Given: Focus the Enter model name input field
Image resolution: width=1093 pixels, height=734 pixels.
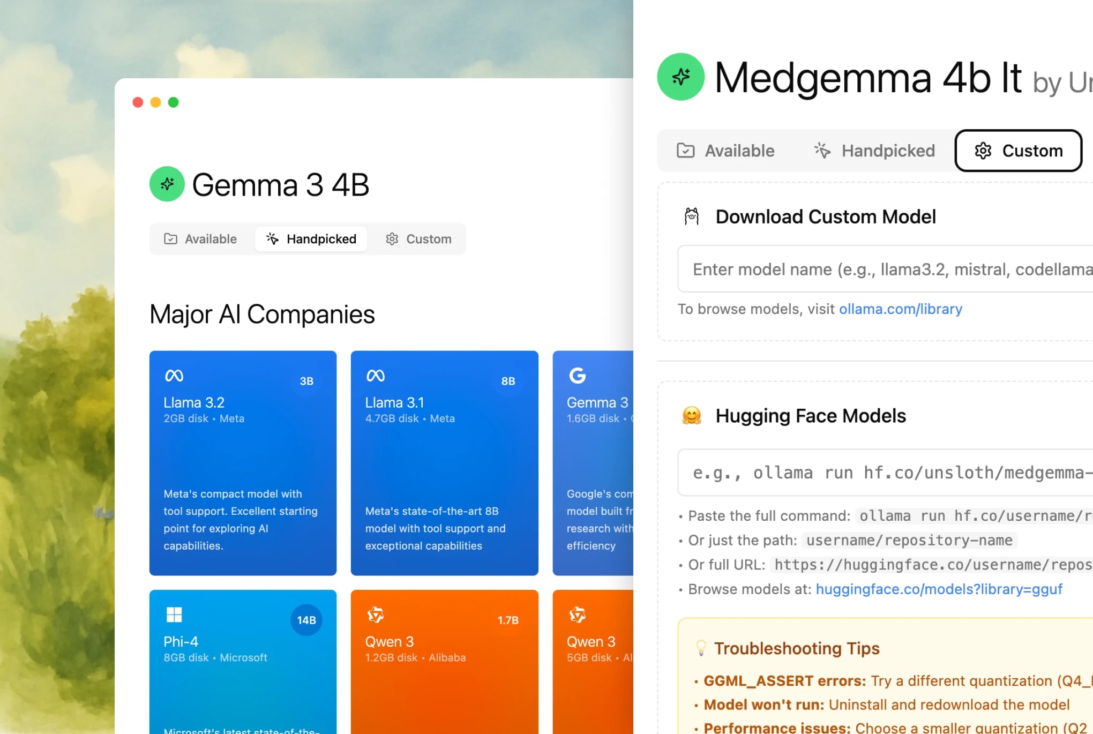Looking at the screenshot, I should pos(885,269).
